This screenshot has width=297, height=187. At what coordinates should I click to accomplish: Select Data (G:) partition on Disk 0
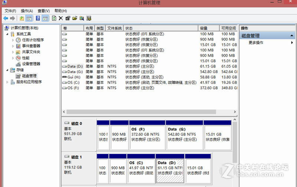[x=184, y=135]
